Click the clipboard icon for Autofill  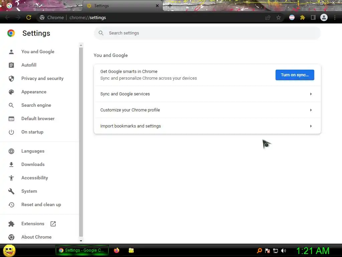(x=11, y=65)
